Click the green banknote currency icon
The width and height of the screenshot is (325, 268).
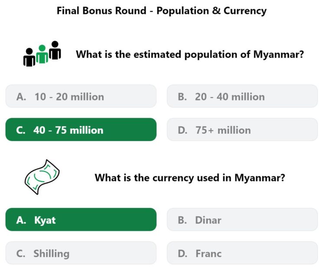pyautogui.click(x=42, y=177)
